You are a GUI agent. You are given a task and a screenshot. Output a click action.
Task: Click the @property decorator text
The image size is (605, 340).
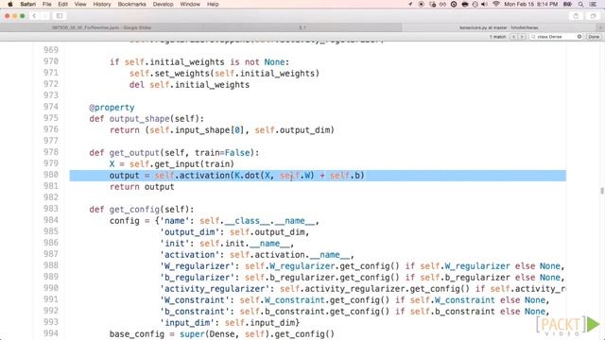click(x=112, y=108)
